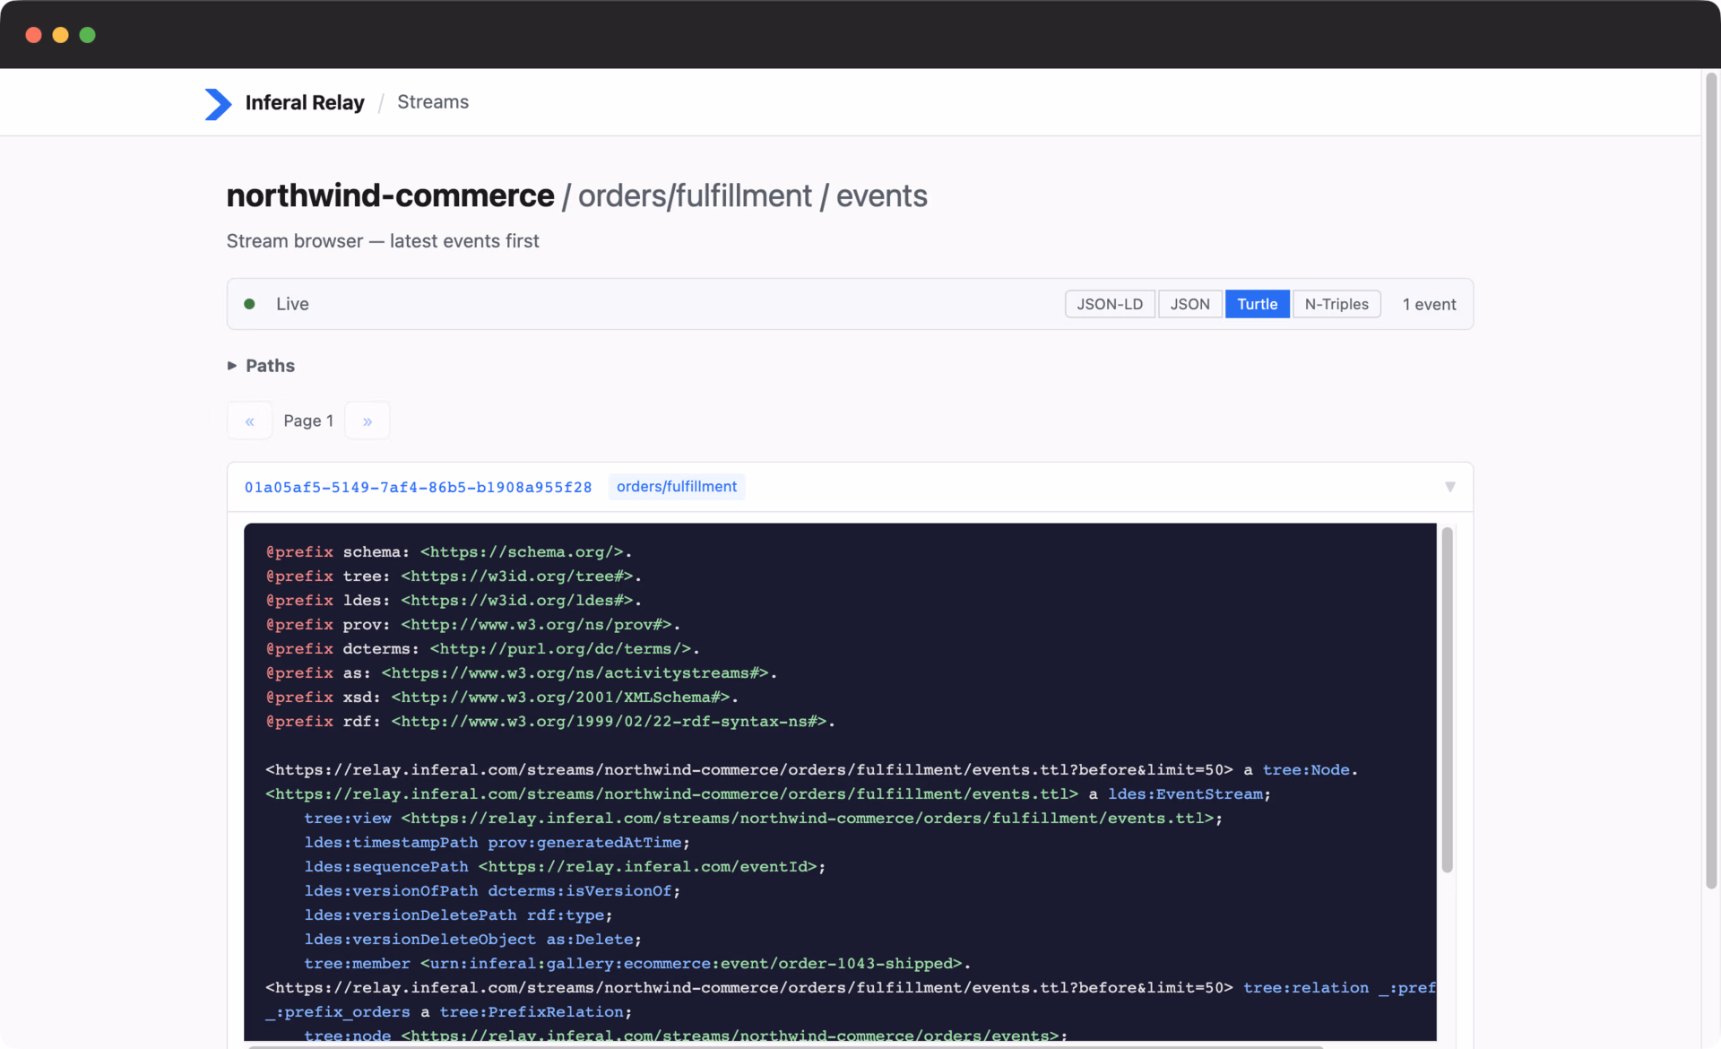
Task: Click the line ending in "a ldes:EventStream;"
Action: pos(768,794)
